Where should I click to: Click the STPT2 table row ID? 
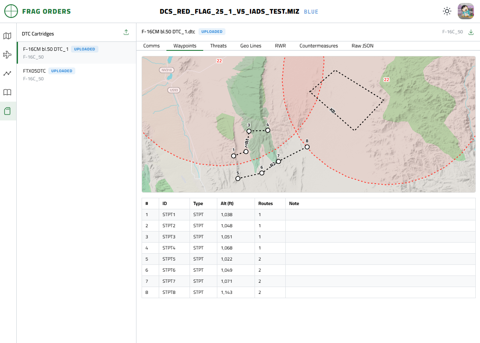coord(169,226)
